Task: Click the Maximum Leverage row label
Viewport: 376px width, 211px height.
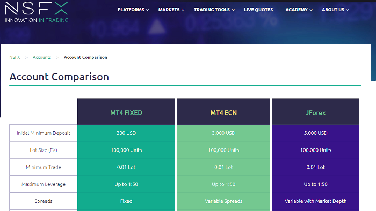Action: point(44,184)
